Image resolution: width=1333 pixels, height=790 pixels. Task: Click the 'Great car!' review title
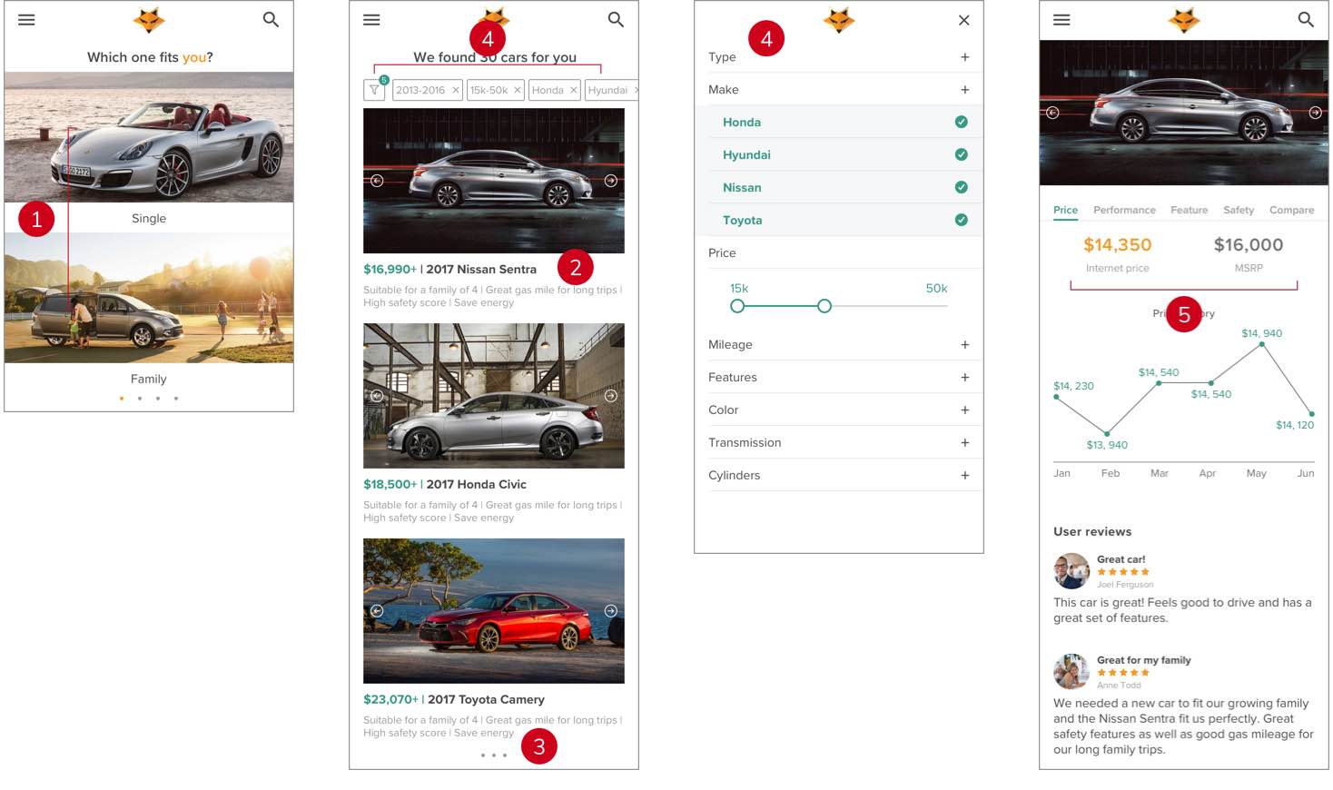tap(1121, 559)
